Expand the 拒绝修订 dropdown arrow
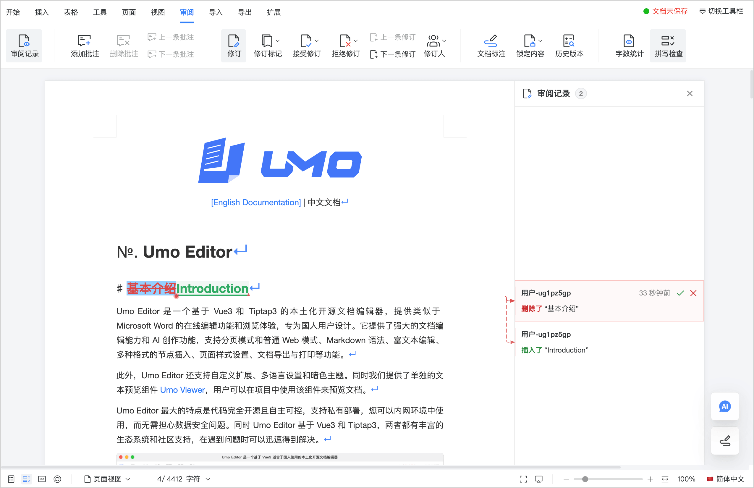This screenshot has height=488, width=754. point(356,41)
